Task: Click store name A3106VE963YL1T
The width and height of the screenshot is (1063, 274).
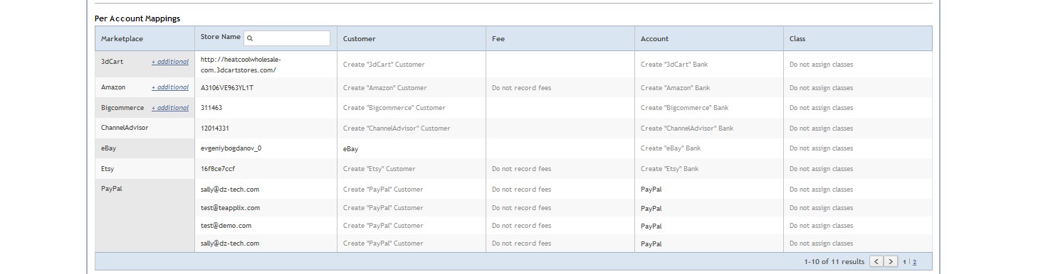Action: pos(227,88)
